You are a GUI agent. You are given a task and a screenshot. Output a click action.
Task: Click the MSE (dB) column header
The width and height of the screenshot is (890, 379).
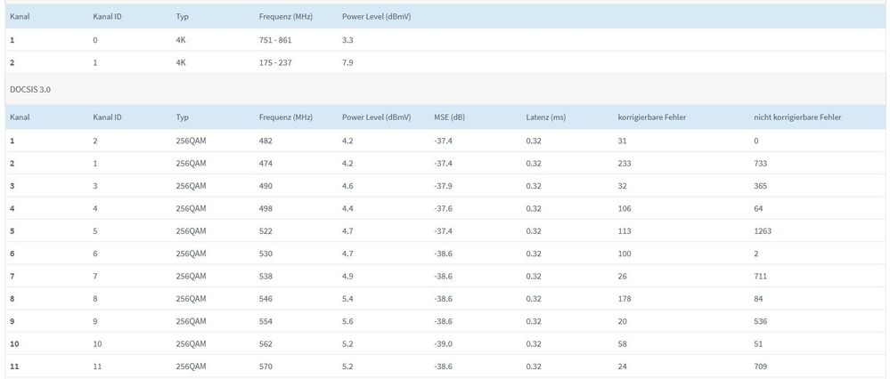449,117
